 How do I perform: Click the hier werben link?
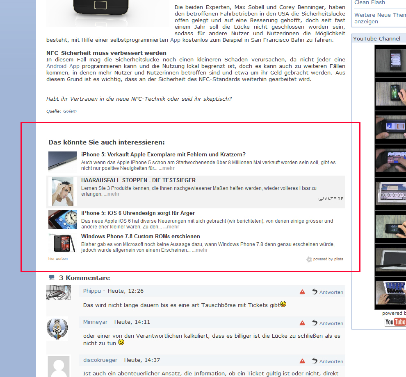click(x=58, y=259)
